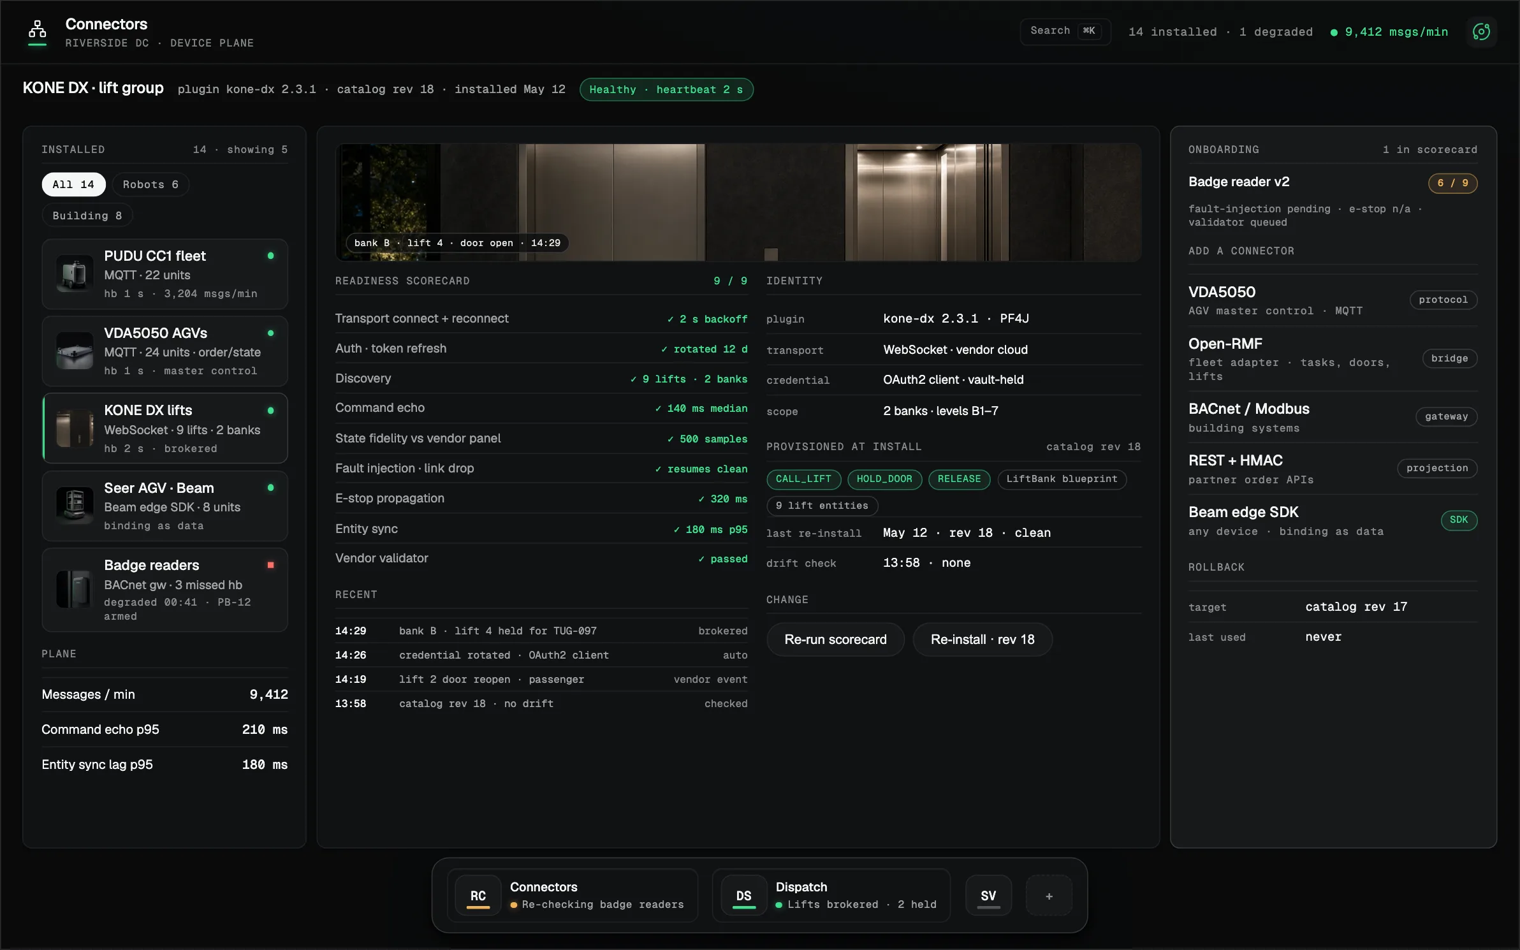Screen dimensions: 1520x950
Task: Select the HOLD_DOOR provisioned tag
Action: click(x=884, y=479)
